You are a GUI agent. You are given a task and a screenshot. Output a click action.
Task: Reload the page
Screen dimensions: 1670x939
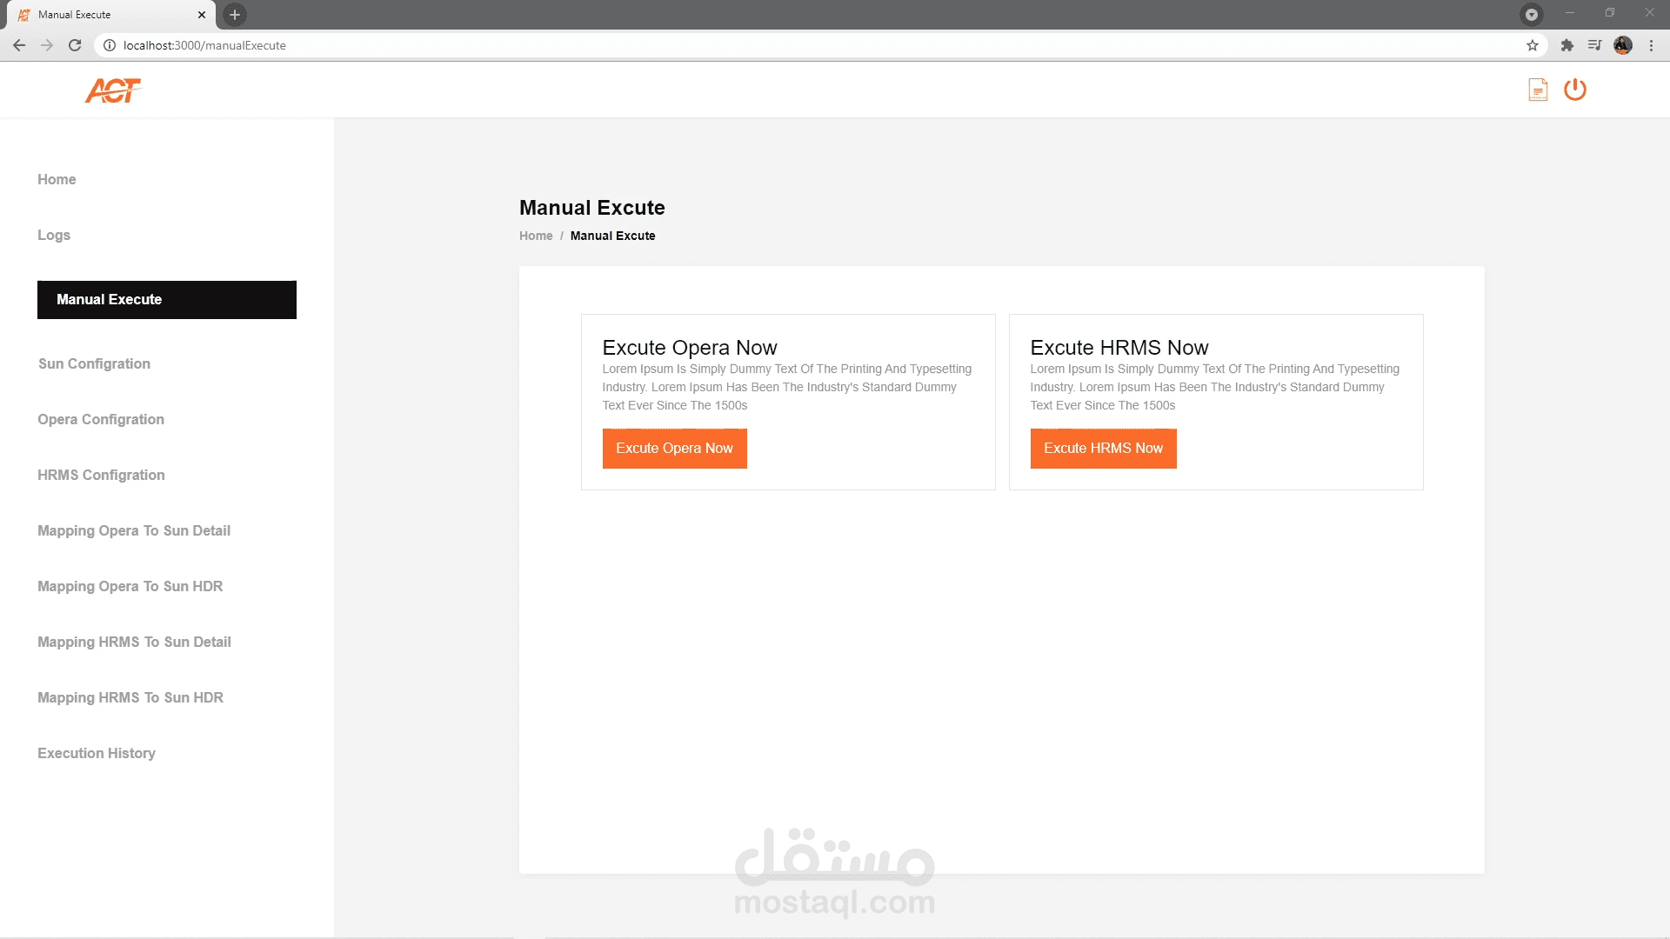pos(75,45)
